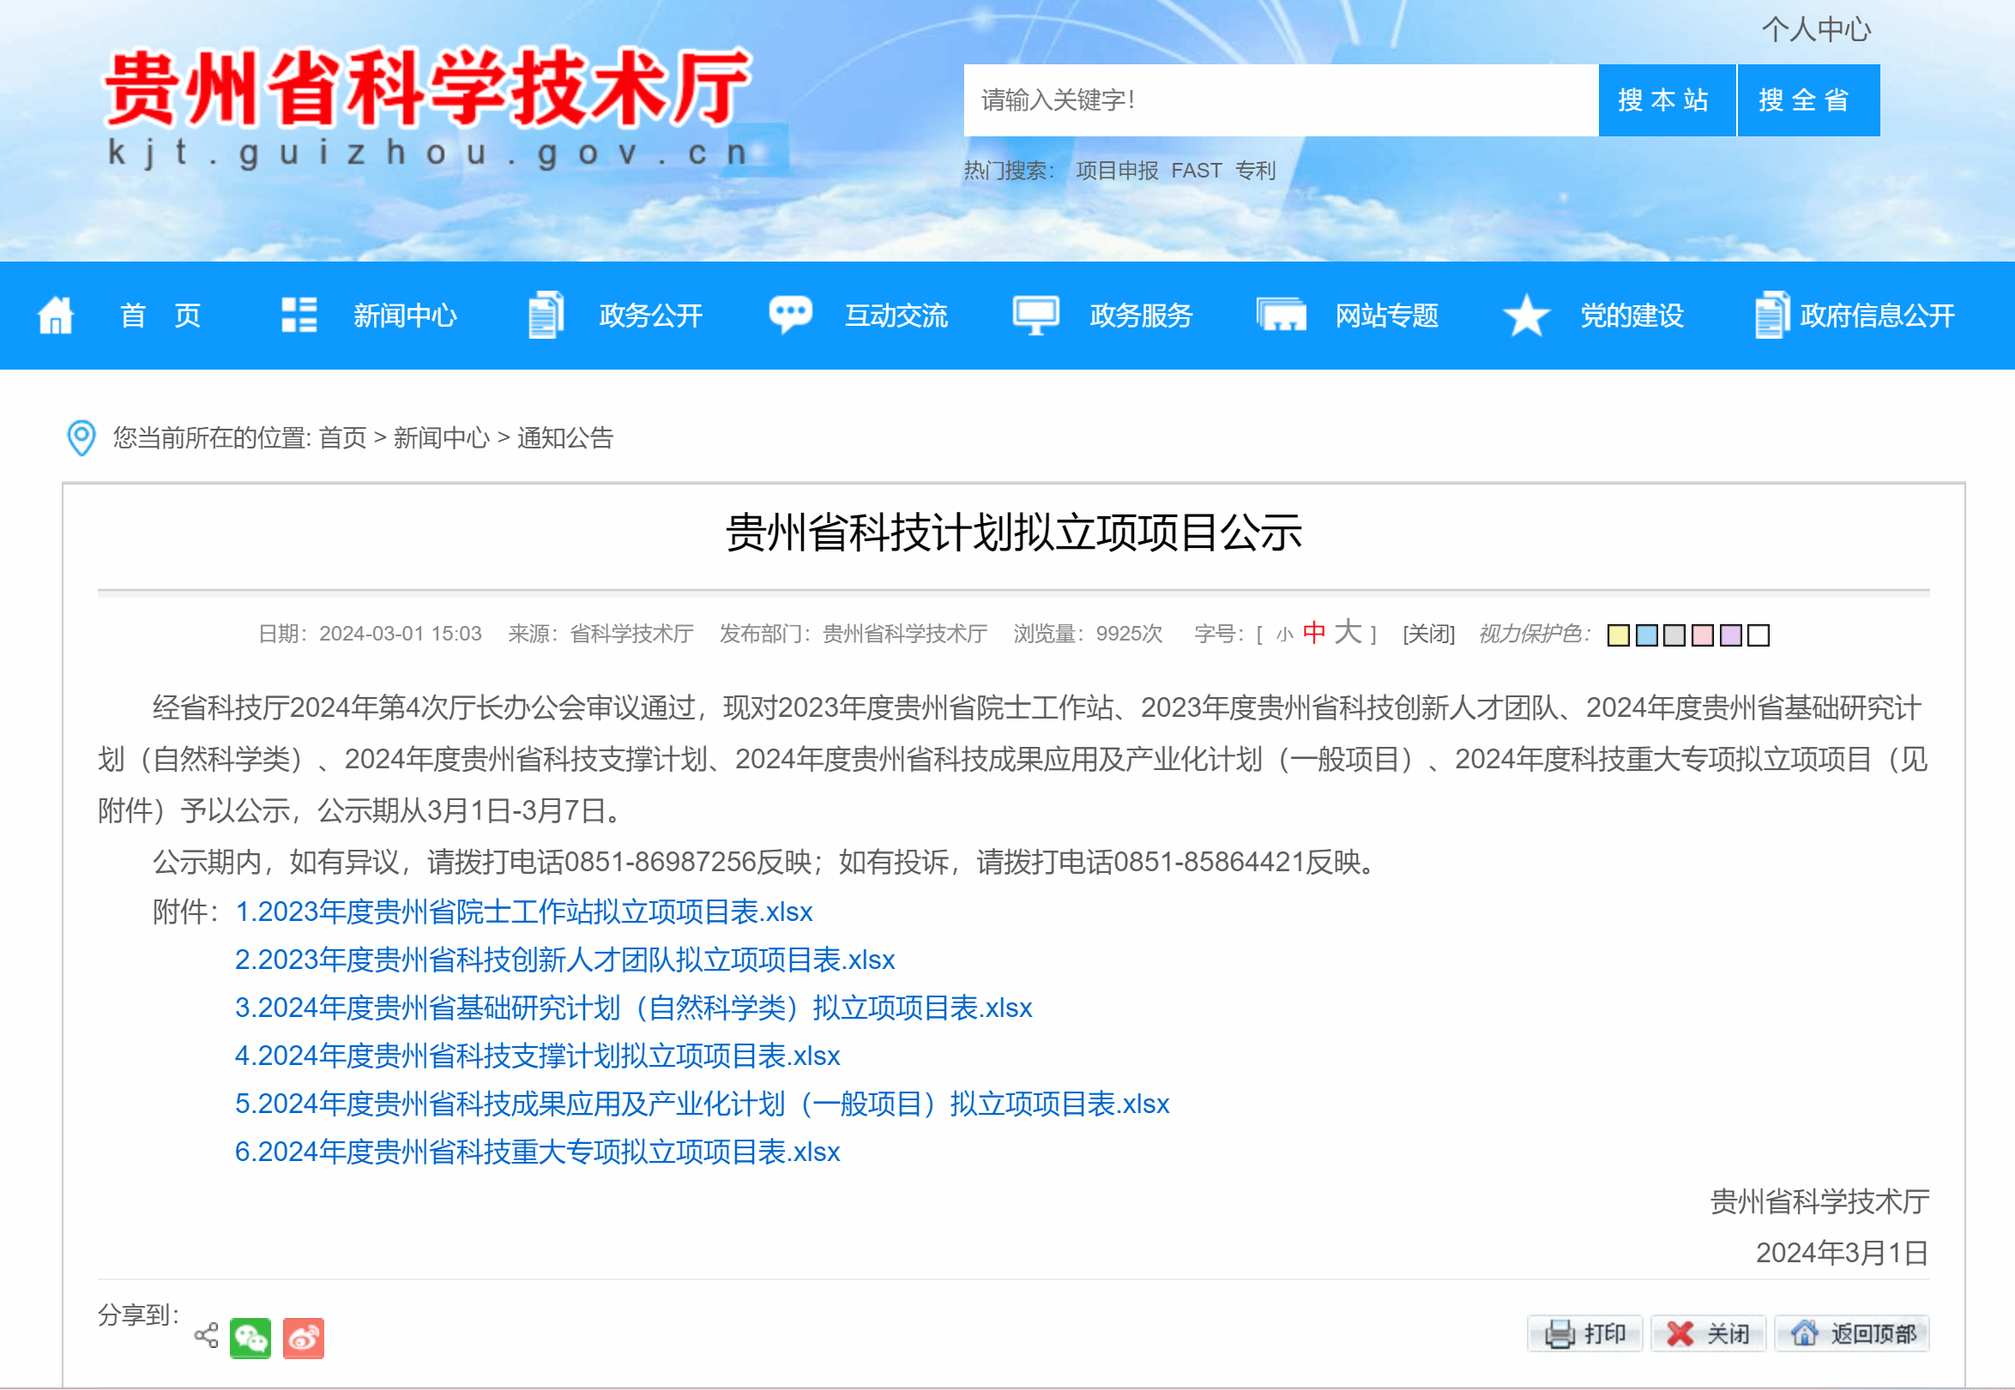Click the home icon beside 首页
Viewport: 2015px width, 1390px height.
point(55,316)
